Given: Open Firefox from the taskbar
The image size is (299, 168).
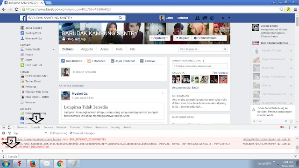Looking at the screenshot, I should [x=33, y=164].
